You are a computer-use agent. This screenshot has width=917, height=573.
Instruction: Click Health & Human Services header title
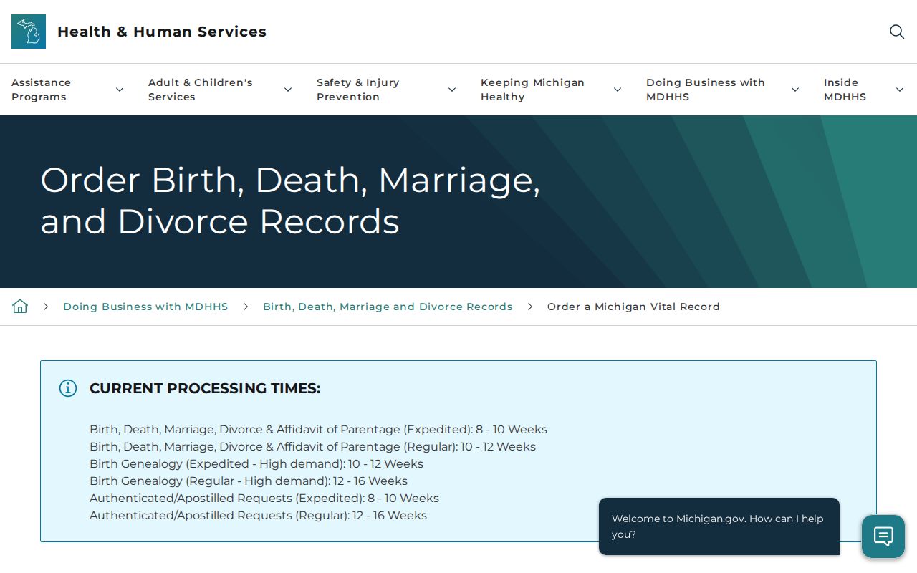(162, 32)
